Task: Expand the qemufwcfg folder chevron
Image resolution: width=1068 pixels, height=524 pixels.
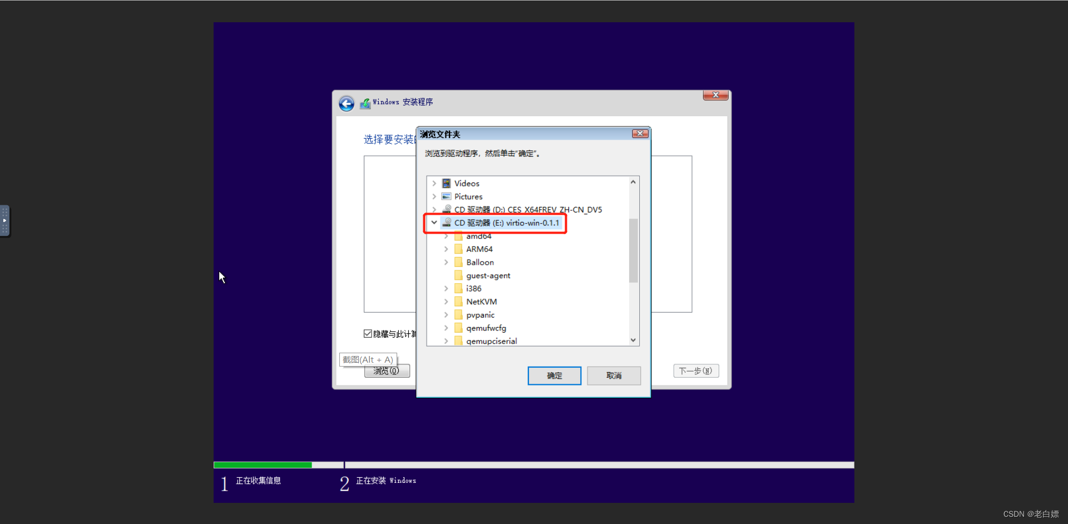Action: 446,328
